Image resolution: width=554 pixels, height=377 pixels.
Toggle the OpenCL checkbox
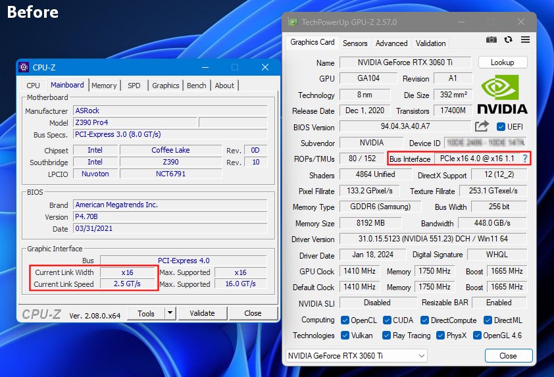coord(345,320)
